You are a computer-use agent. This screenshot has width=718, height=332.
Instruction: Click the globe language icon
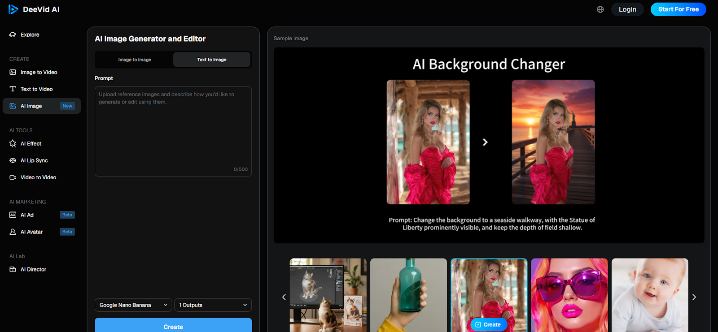pyautogui.click(x=600, y=9)
